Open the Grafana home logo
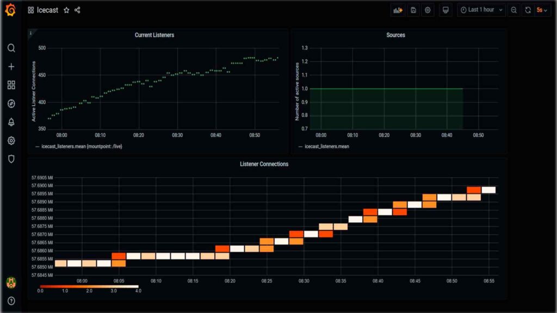This screenshot has width=557, height=313. tap(11, 10)
